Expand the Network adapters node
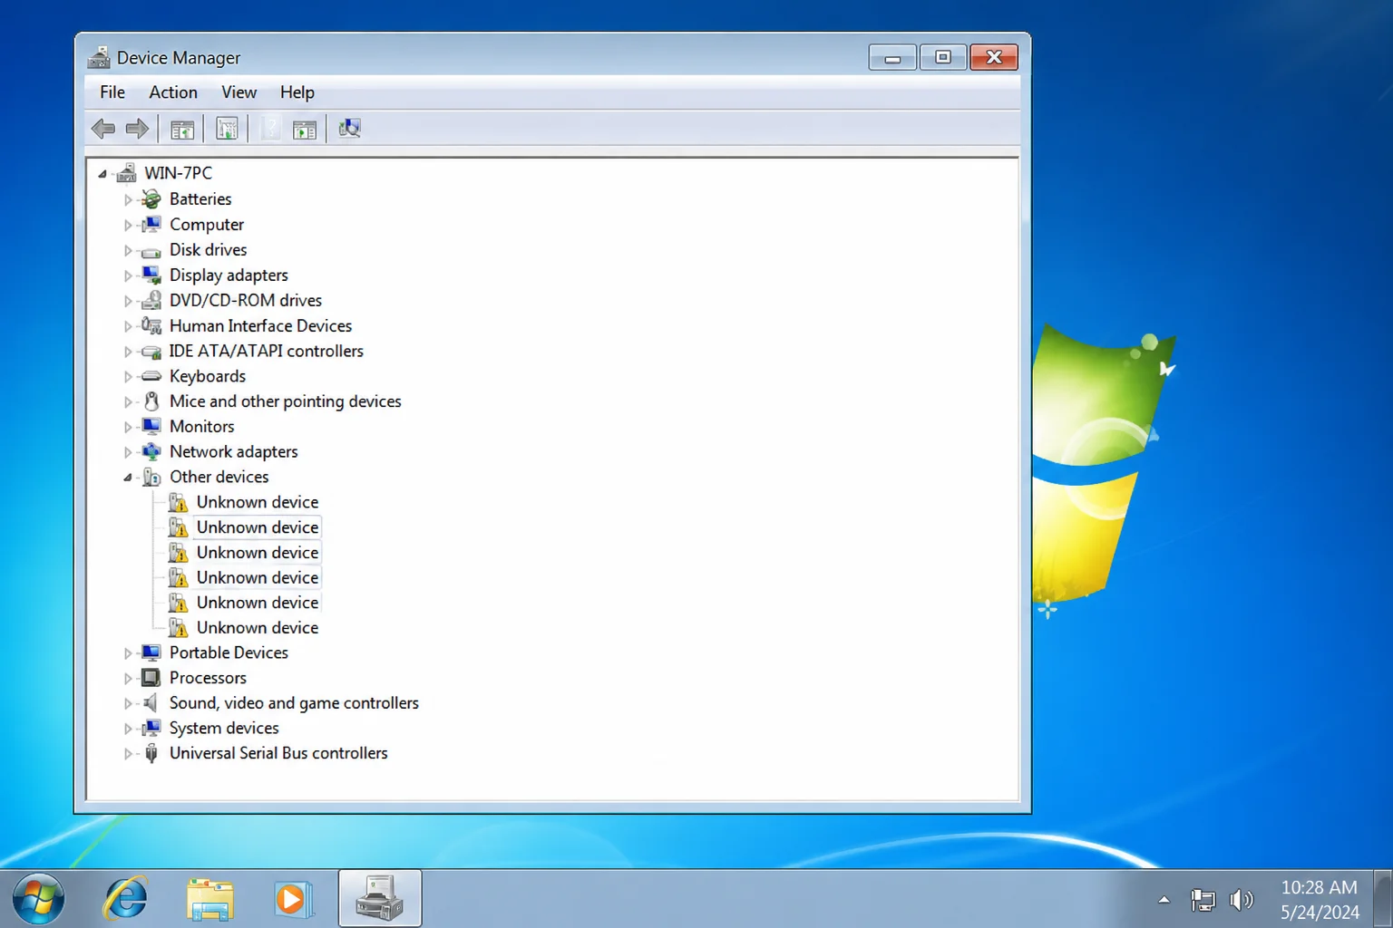 (x=128, y=452)
